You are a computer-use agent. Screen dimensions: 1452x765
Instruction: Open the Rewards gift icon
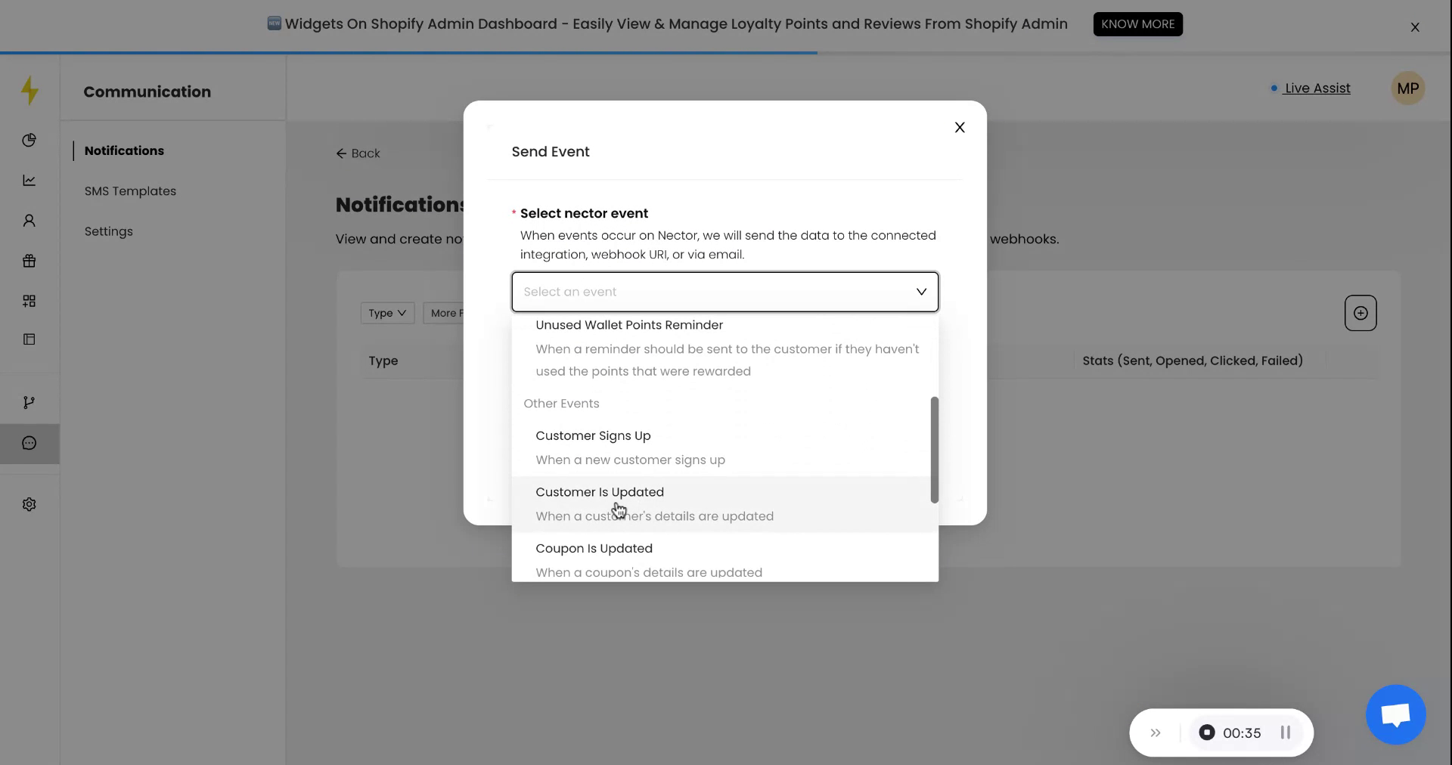coord(29,260)
